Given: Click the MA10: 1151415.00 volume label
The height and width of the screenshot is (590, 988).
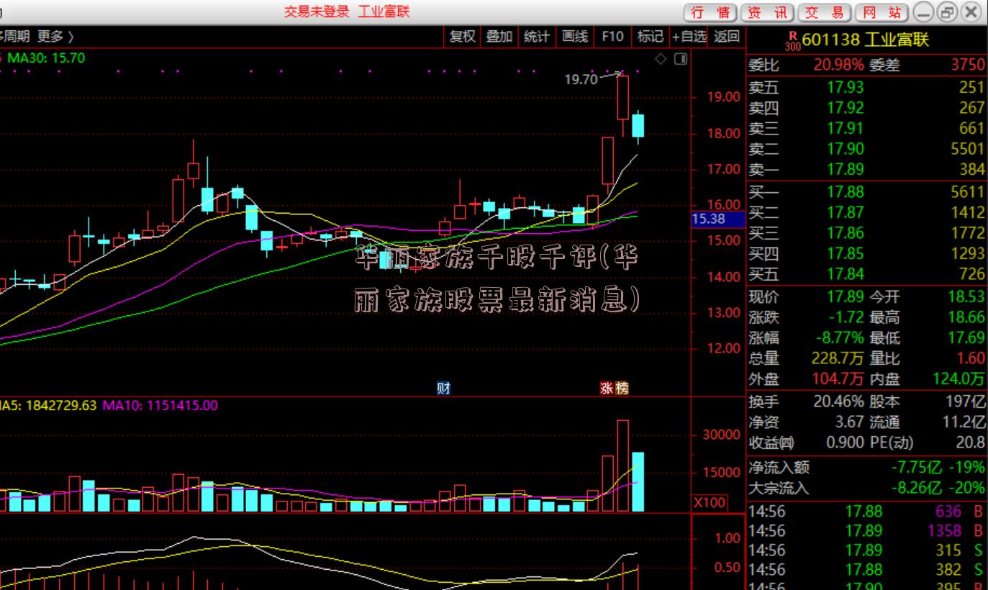Looking at the screenshot, I should pos(160,406).
